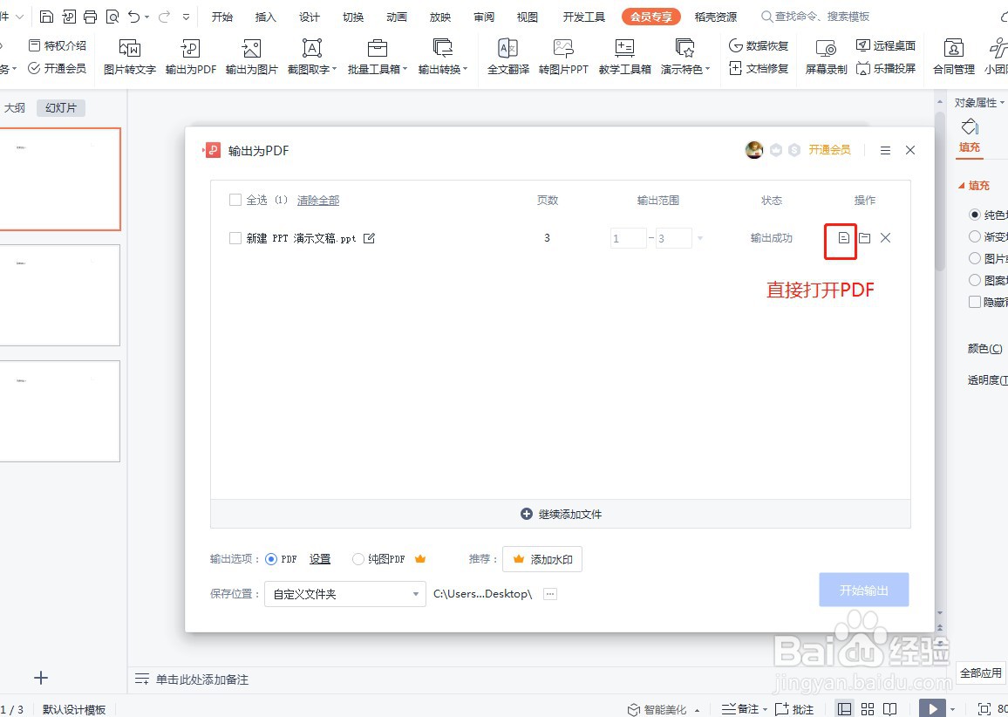The height and width of the screenshot is (717, 1008).
Task: Launch the 全文翻译 translation tool
Action: (507, 56)
